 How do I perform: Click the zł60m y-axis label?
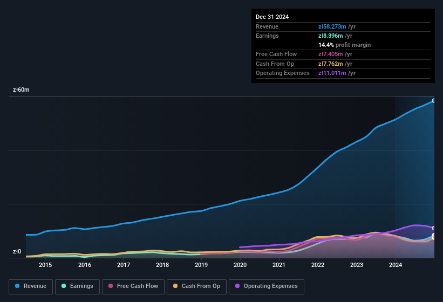[21, 90]
